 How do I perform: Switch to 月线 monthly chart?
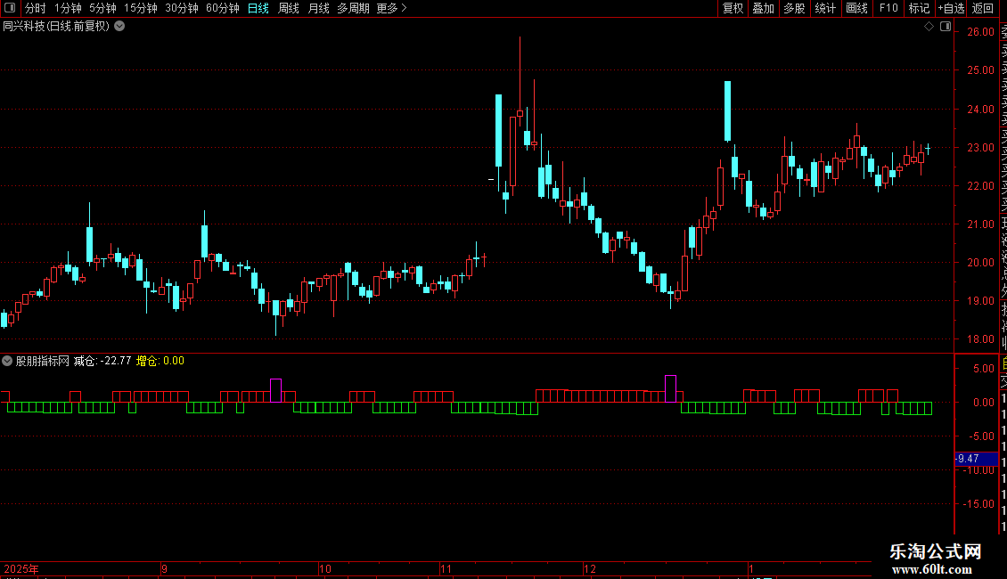pos(318,8)
